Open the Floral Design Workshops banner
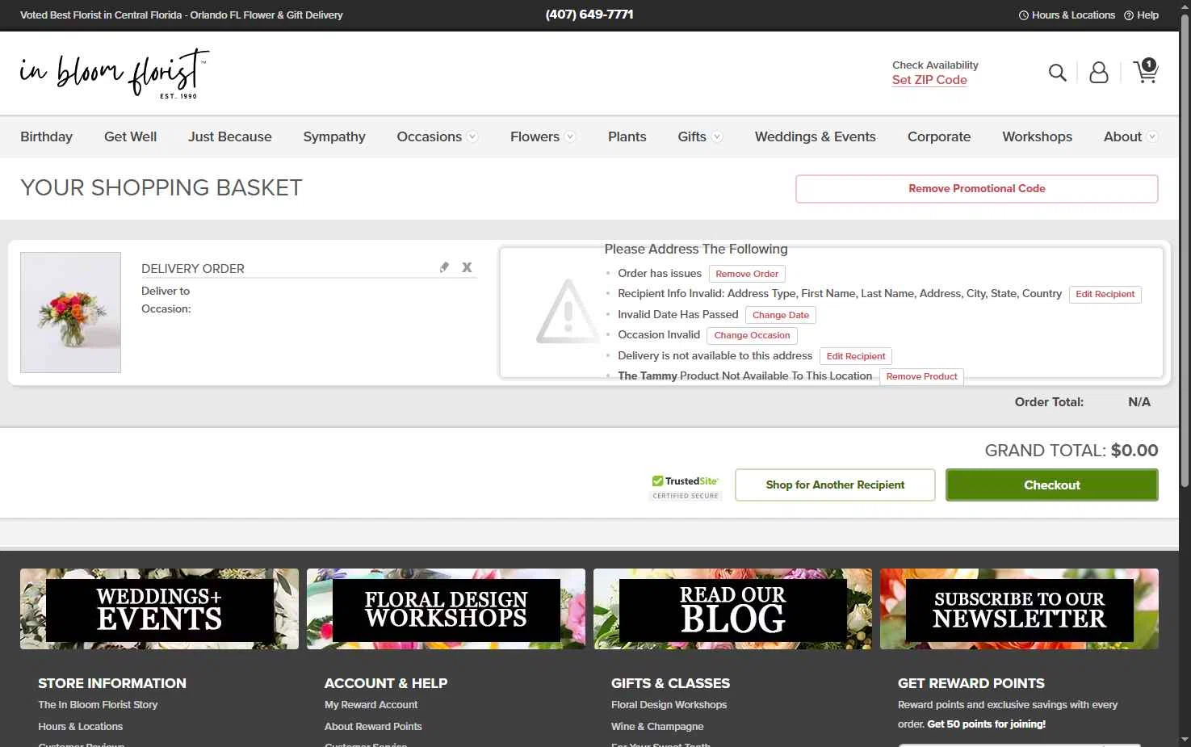Image resolution: width=1191 pixels, height=747 pixels. tap(446, 609)
